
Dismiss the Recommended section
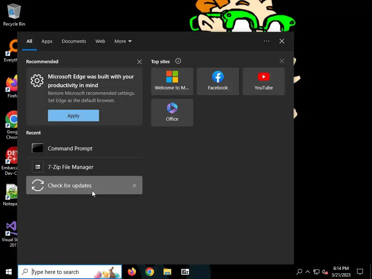139,62
